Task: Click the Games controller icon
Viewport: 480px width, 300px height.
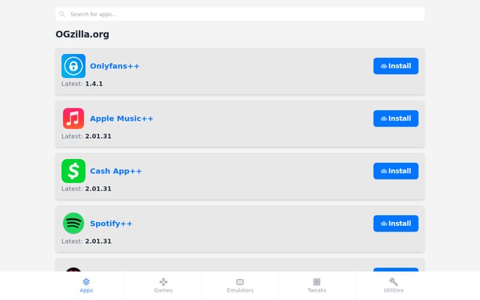Action: pos(163,282)
